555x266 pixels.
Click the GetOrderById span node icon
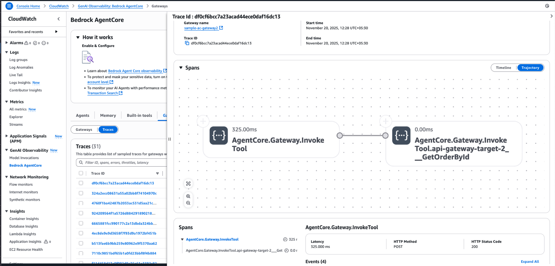pyautogui.click(x=401, y=136)
